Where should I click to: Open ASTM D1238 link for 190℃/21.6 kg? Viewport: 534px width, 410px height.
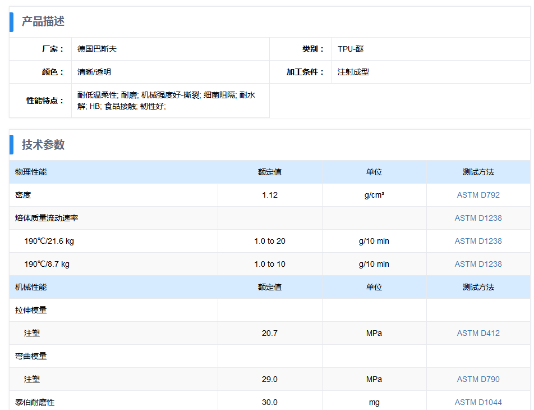tap(478, 241)
